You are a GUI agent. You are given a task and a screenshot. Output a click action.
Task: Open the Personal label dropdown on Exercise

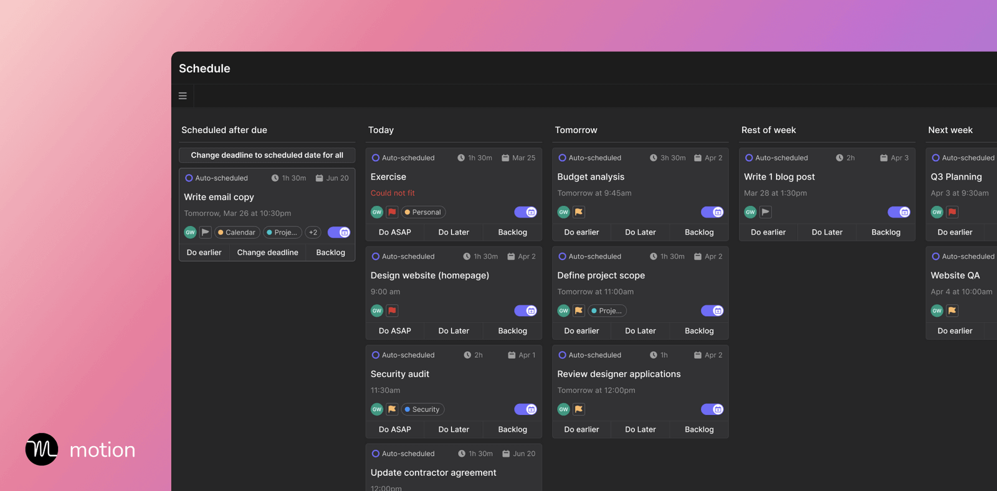pyautogui.click(x=423, y=212)
